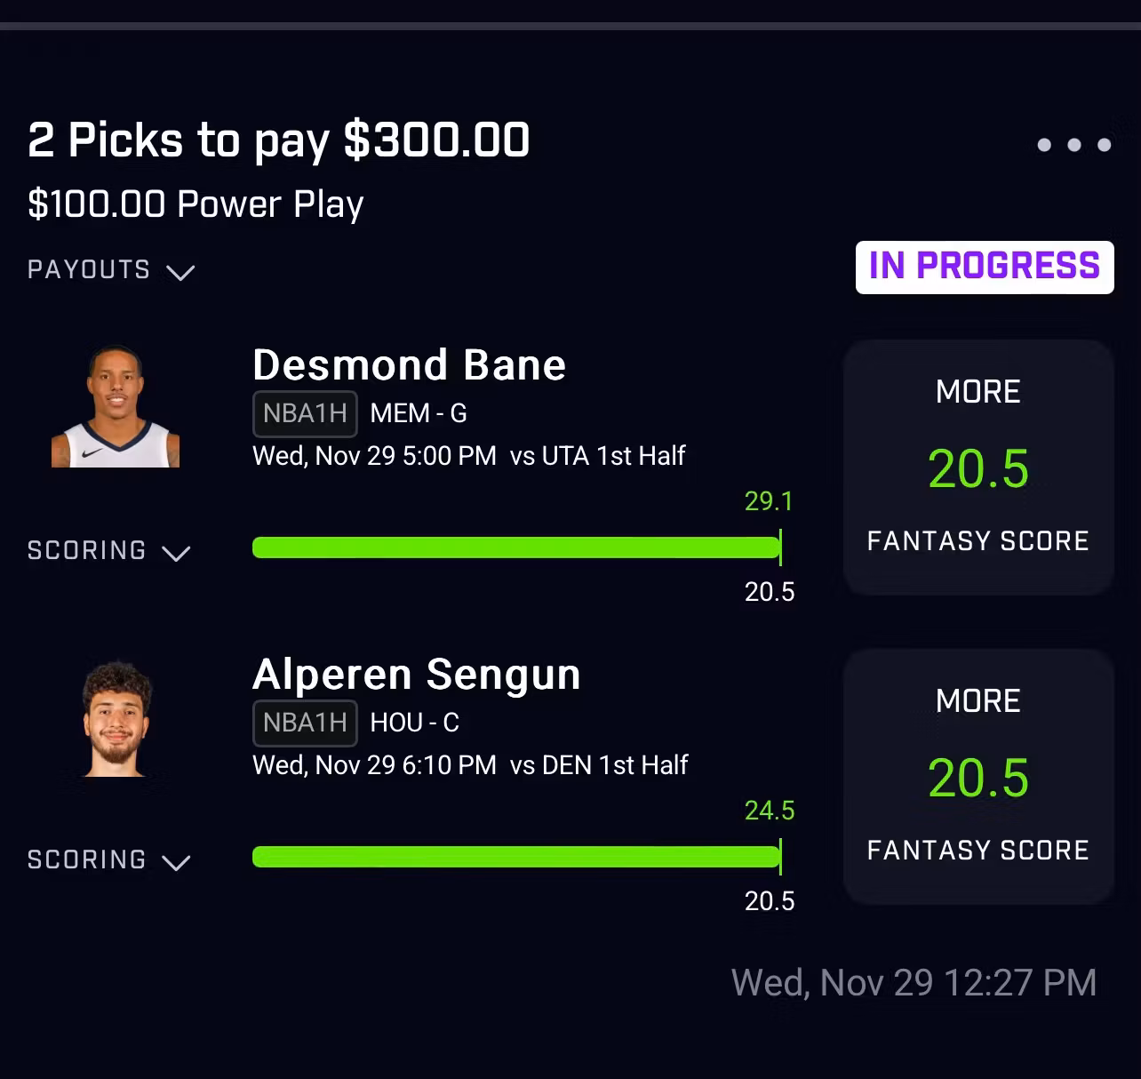Click Sengun's 24.5 current score value
This screenshot has width=1141, height=1079.
pos(769,811)
